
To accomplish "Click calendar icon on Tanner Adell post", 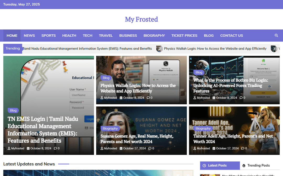I will pyautogui.click(x=214, y=148).
